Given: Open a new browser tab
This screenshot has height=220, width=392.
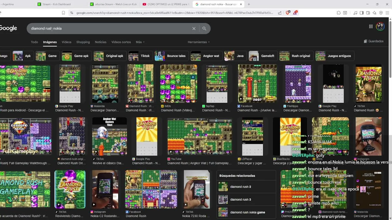Looking at the screenshot, I should pos(249,4).
